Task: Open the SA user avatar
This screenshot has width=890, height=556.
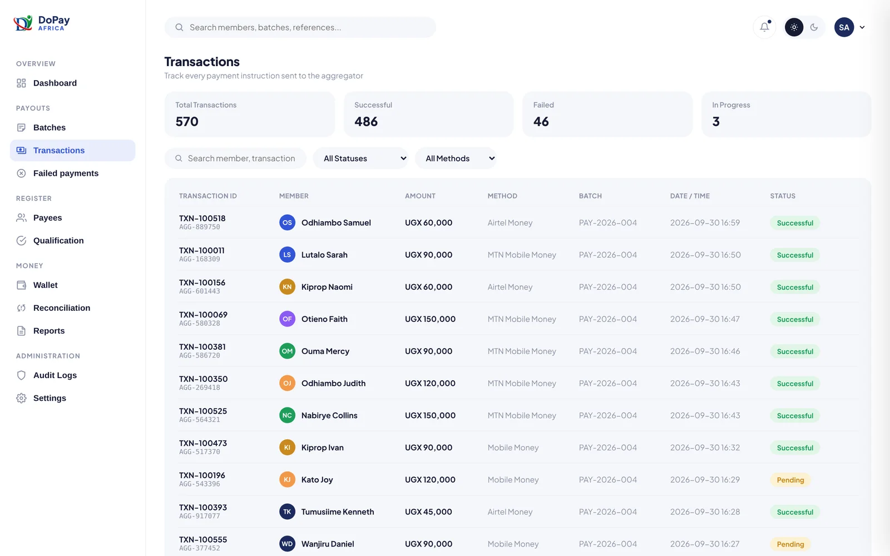Action: [844, 27]
